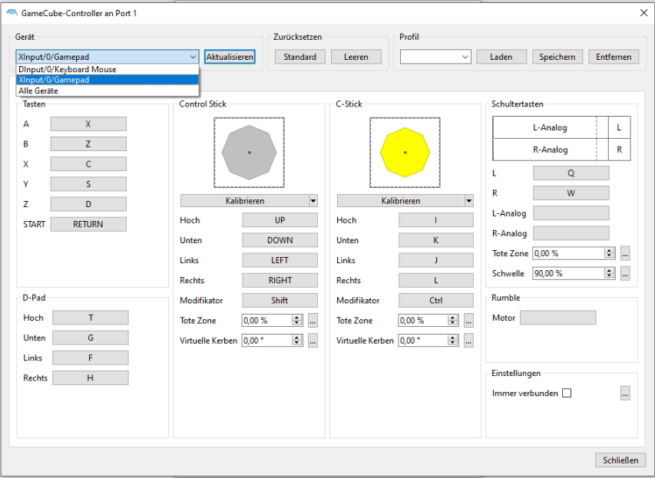Remap C-Stick Links bound to J

[x=436, y=260]
